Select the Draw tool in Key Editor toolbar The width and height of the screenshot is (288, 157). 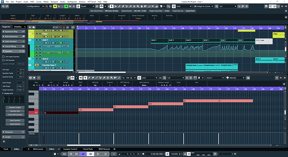point(89,78)
